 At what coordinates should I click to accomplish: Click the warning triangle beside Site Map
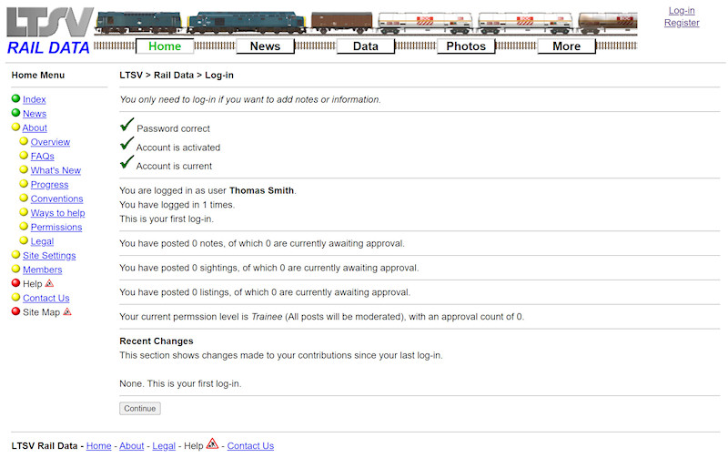66,311
